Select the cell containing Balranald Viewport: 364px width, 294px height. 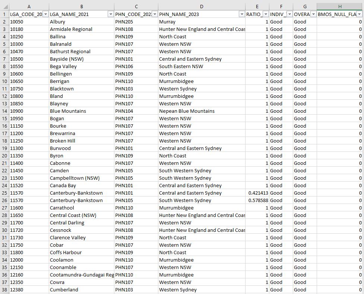(82, 44)
